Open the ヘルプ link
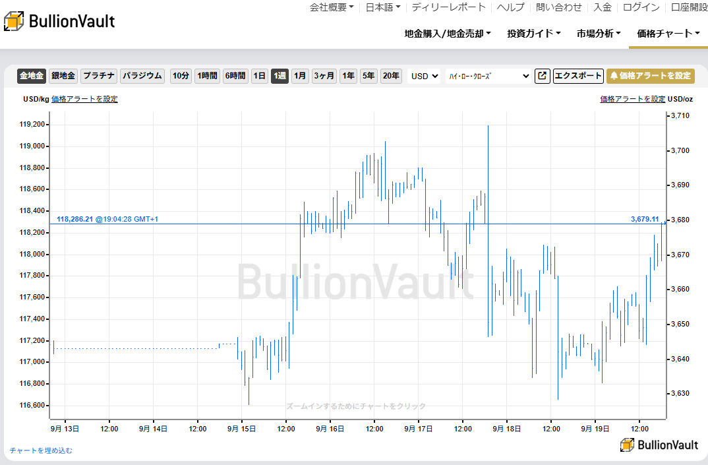The image size is (708, 465). [511, 7]
